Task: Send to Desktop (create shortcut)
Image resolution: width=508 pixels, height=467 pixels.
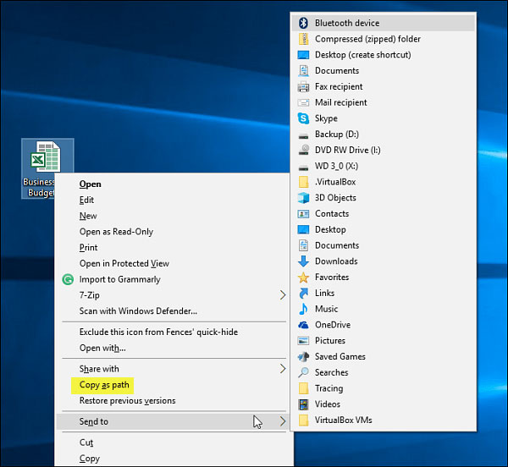Action: tap(362, 55)
